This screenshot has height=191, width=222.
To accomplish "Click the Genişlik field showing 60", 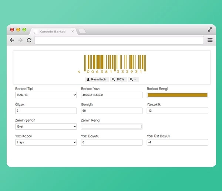I will point(112,111).
